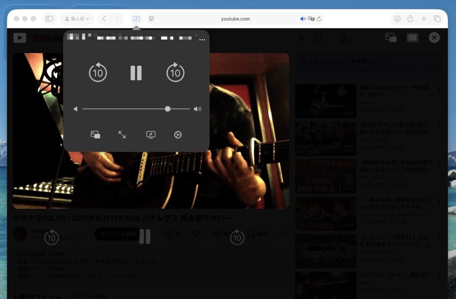Expand the playlist chevron above the recommended videos
The height and width of the screenshot is (299, 456).
(x=432, y=66)
